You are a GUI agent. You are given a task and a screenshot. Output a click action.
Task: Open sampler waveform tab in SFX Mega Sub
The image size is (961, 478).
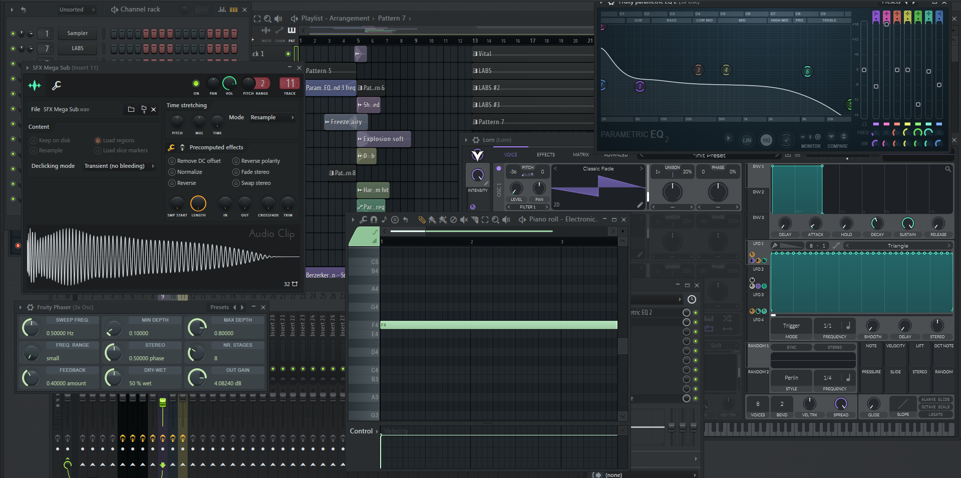pyautogui.click(x=35, y=86)
